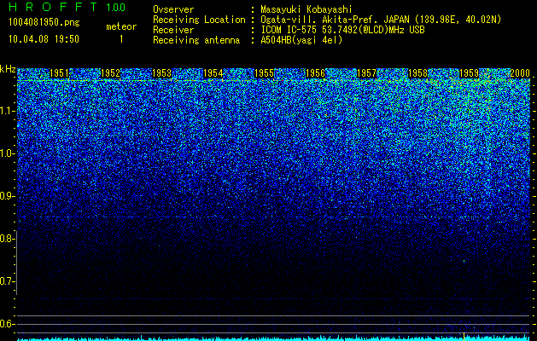Click the Receiving antenna label
Screen dimensions: 537x341
(x=196, y=40)
